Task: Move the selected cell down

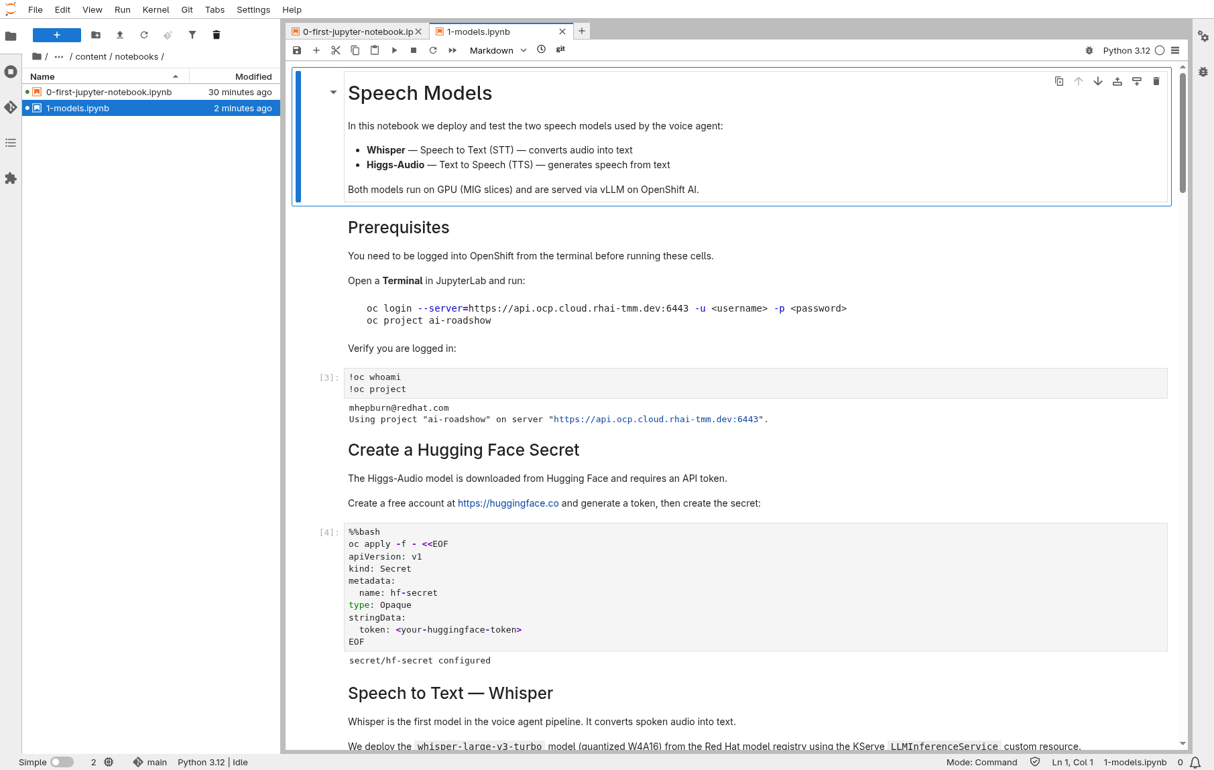Action: click(x=1097, y=81)
